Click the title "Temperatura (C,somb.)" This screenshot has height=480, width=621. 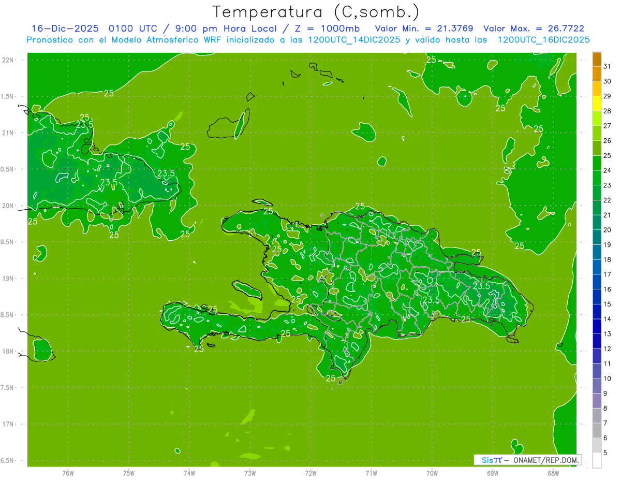316,12
